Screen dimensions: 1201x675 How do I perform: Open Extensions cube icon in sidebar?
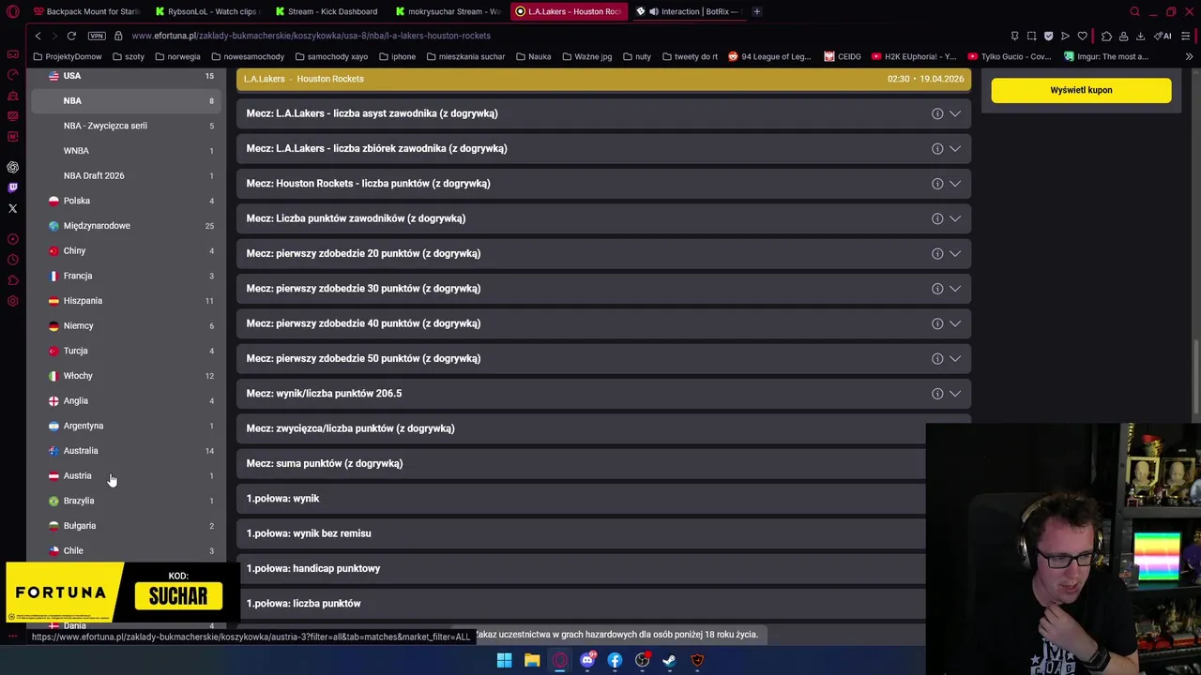12,280
